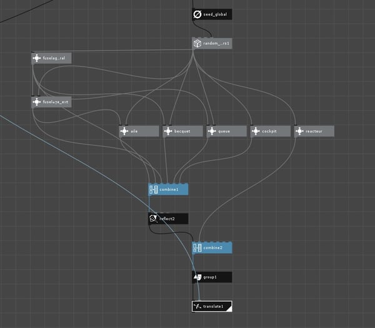The height and width of the screenshot is (328, 375).
Task: Select the group1 node
Action: [212, 277]
